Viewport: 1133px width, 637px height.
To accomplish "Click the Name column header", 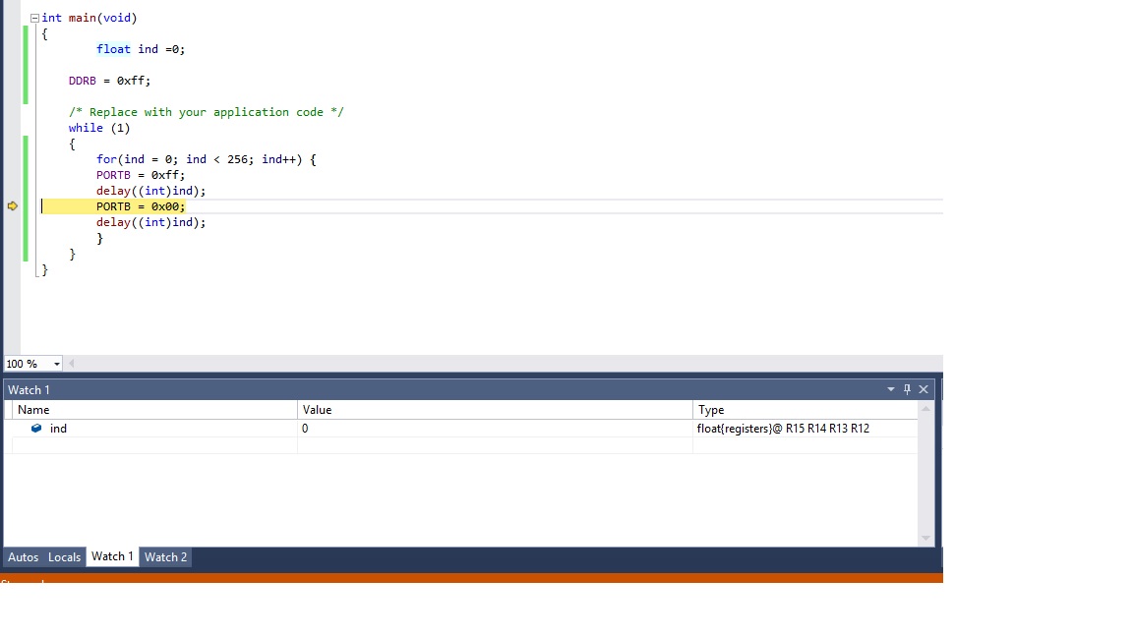I will tap(154, 410).
